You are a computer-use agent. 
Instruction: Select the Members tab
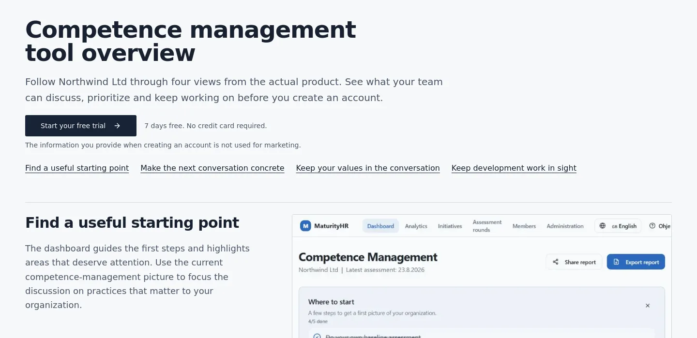[x=524, y=226]
